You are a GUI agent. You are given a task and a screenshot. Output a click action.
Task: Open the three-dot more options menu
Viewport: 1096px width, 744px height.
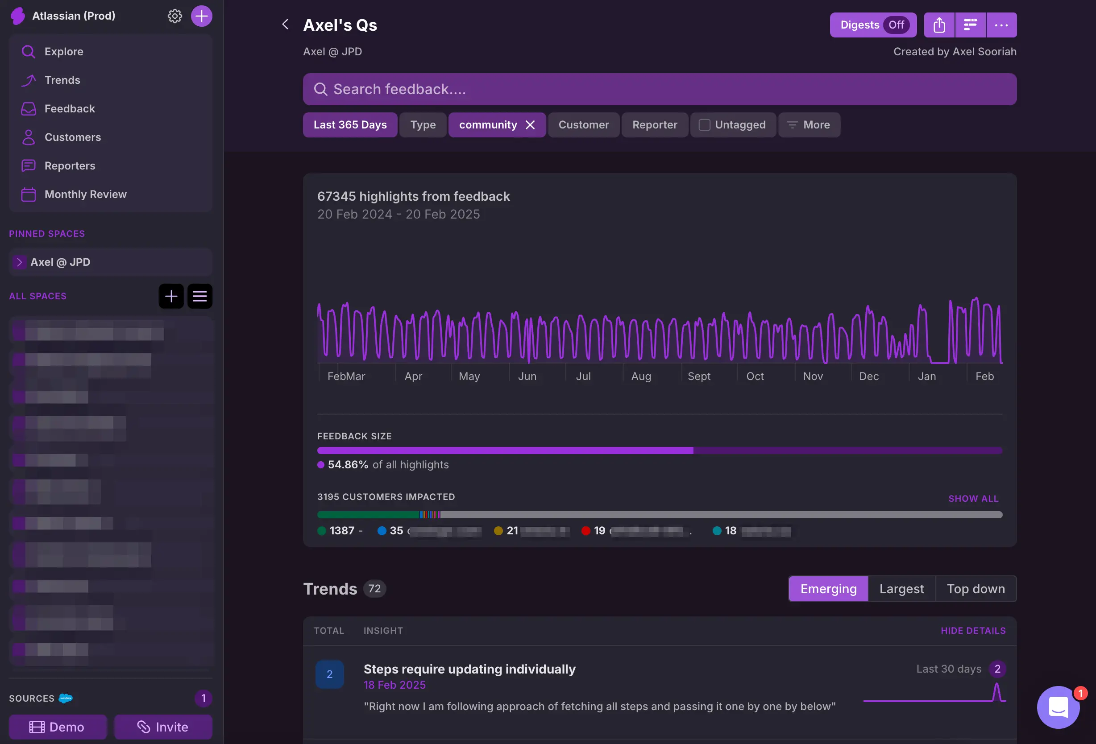(1001, 25)
